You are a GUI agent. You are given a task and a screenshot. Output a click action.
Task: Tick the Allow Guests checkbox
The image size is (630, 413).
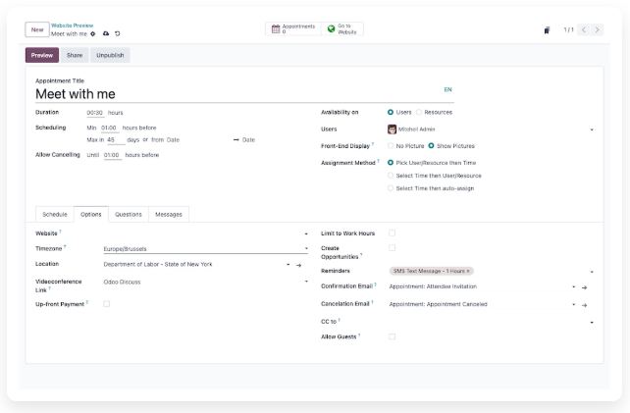[393, 336]
